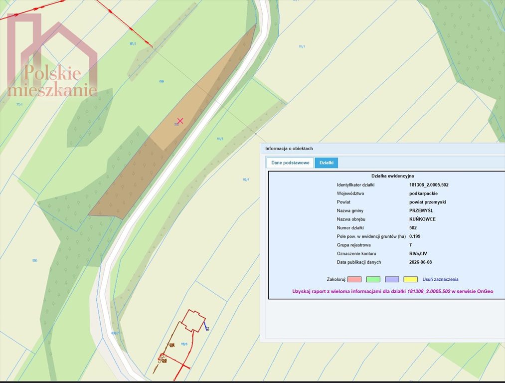Click the contour value RIVa,ŁIV
505x383 pixels.
[x=418, y=254]
